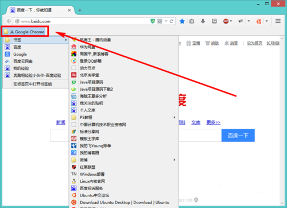
Task: Click the back navigation arrow button
Action: click(9, 21)
